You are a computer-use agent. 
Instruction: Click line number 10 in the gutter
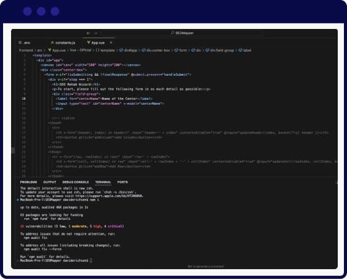tap(23, 99)
